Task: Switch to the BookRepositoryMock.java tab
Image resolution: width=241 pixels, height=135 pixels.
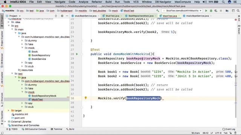Action: coord(141,16)
